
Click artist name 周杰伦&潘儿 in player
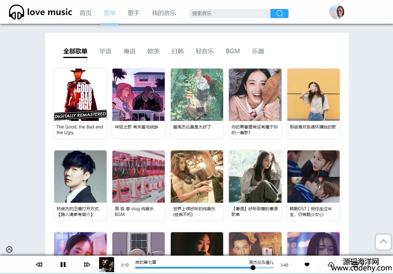point(261,262)
